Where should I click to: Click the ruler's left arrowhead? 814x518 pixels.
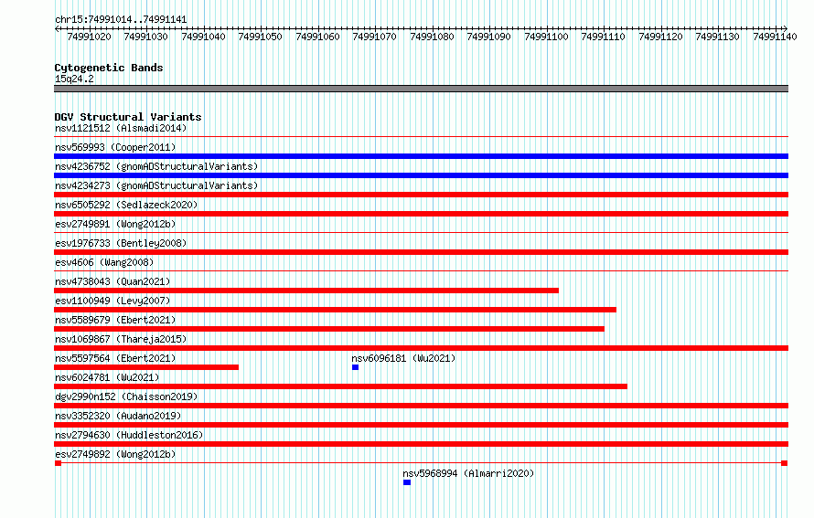tap(57, 28)
